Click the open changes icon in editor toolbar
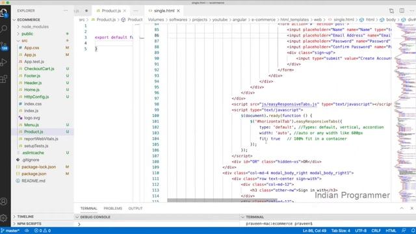This screenshot has height=234, width=416. tap(391, 10)
